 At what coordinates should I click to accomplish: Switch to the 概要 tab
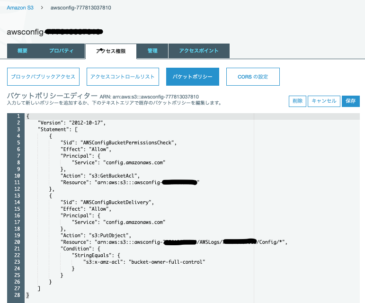22,51
